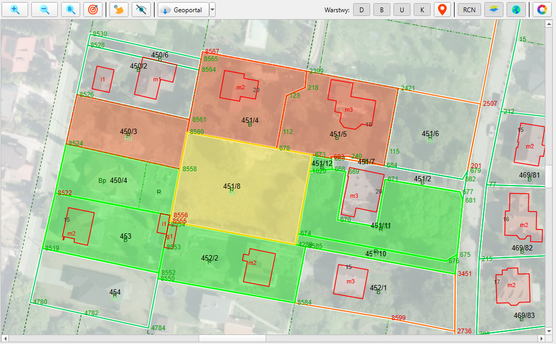Image resolution: width=556 pixels, height=344 pixels.
Task: Click parcel label 469/82
Action: click(x=523, y=248)
